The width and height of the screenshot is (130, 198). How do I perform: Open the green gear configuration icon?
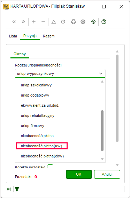click(x=93, y=22)
